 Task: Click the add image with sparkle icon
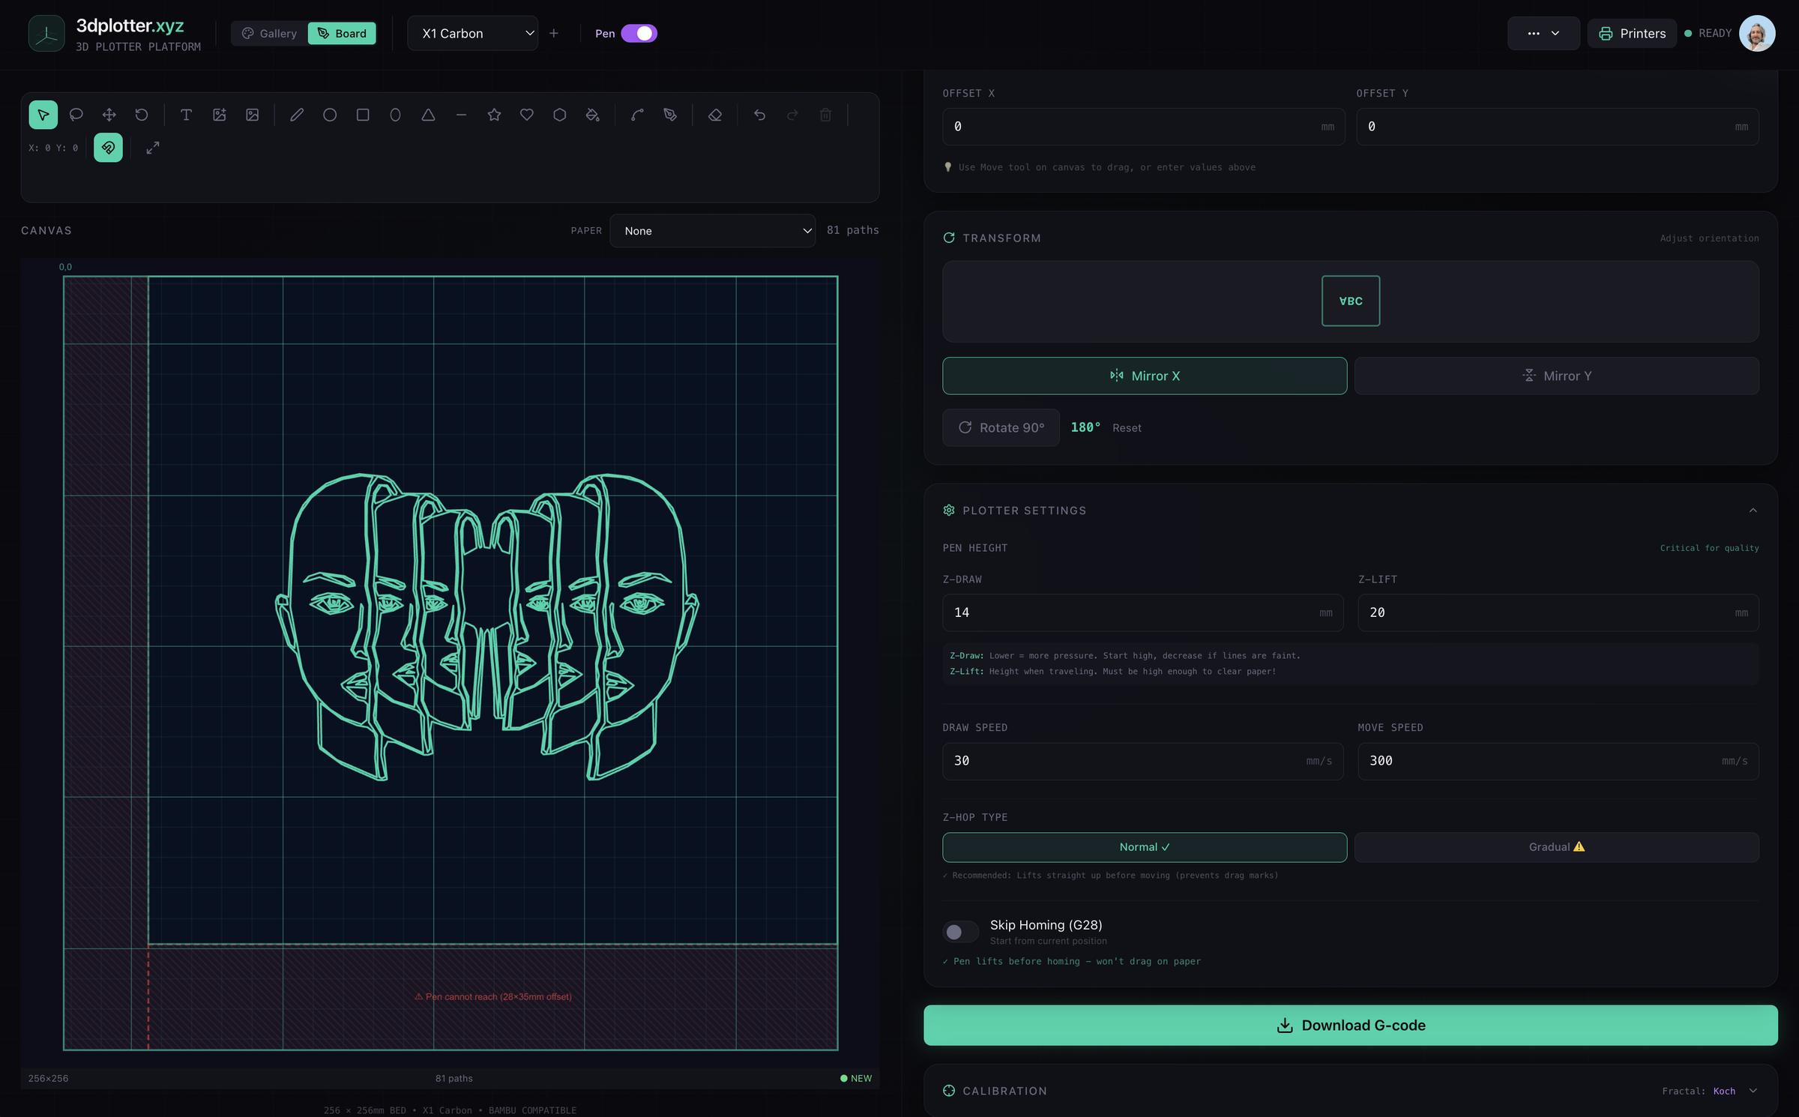pos(220,115)
